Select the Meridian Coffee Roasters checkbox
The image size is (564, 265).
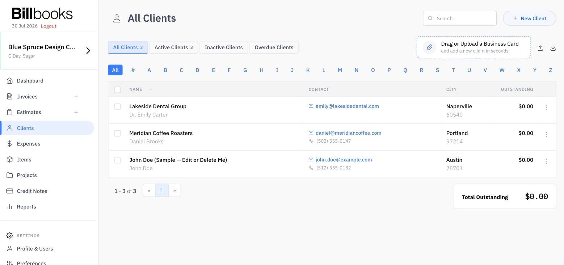point(117,133)
